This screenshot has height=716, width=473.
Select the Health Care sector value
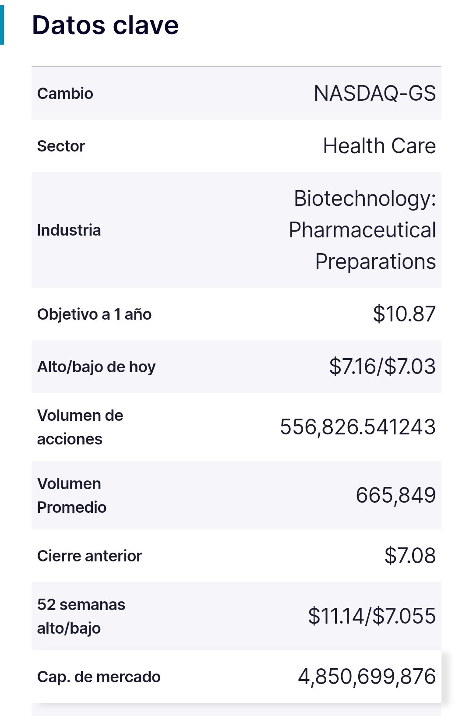click(x=379, y=146)
